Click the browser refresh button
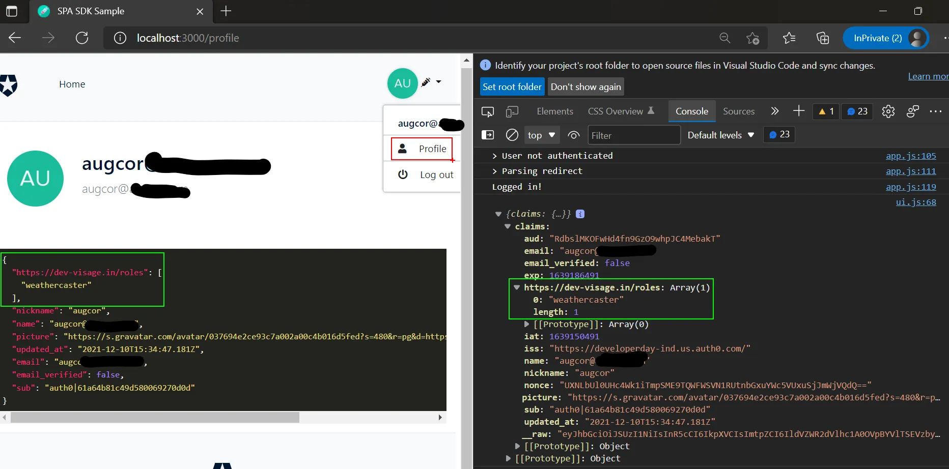This screenshot has width=949, height=469. pyautogui.click(x=82, y=38)
